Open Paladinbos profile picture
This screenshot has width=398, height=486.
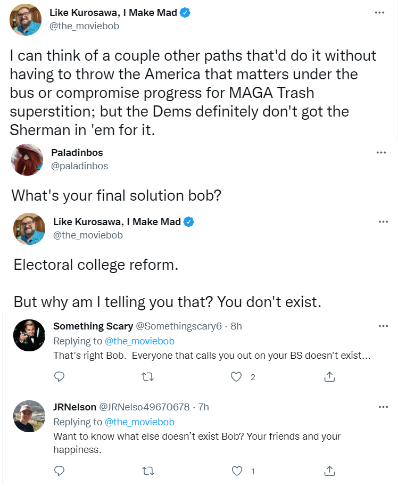click(x=28, y=159)
